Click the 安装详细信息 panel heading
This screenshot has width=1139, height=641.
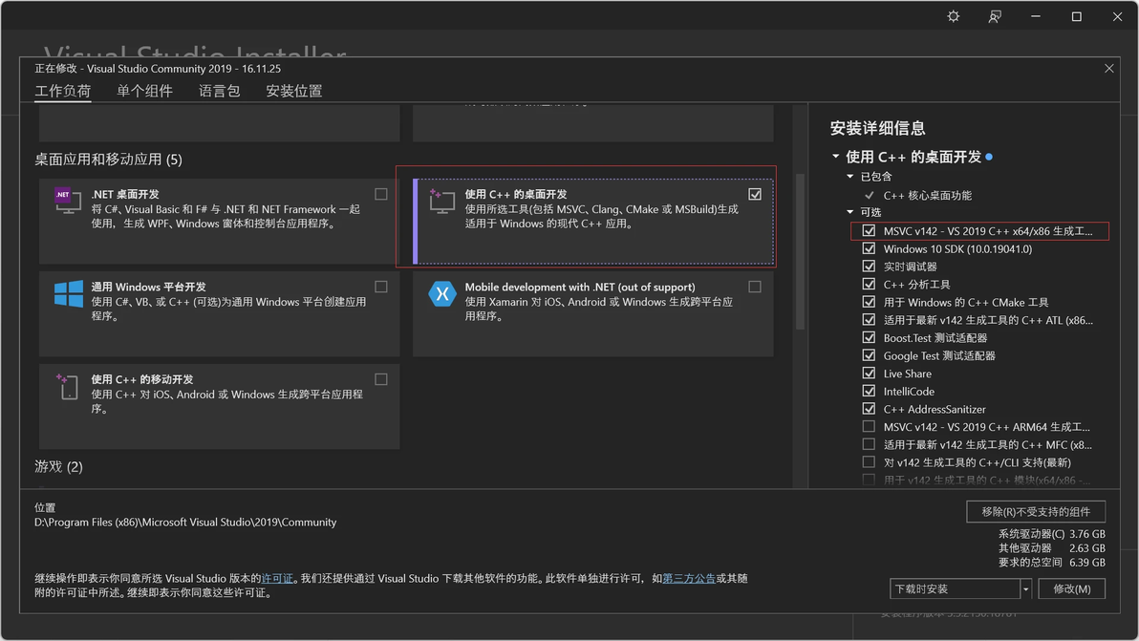(x=877, y=129)
